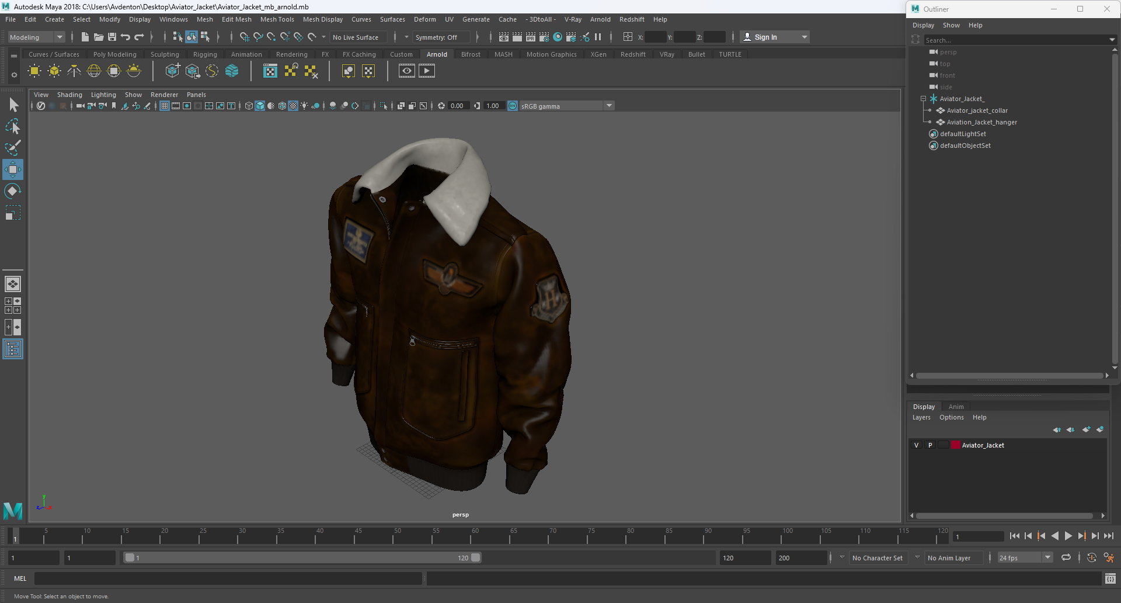Collapse the Aviator_Jacket_ group in Outliner
The height and width of the screenshot is (603, 1121).
(923, 99)
